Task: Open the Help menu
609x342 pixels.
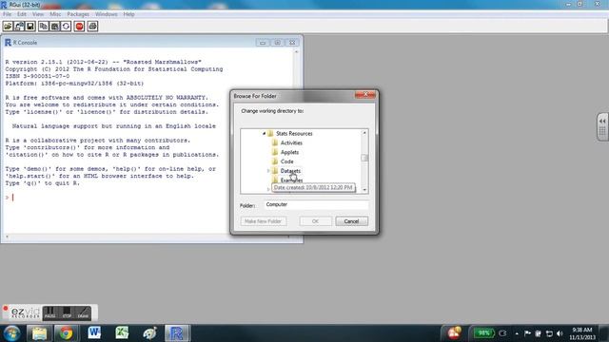Action: pos(128,14)
